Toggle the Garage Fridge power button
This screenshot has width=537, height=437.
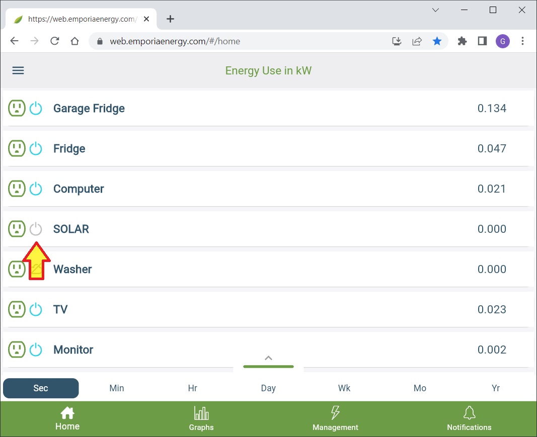coord(36,108)
